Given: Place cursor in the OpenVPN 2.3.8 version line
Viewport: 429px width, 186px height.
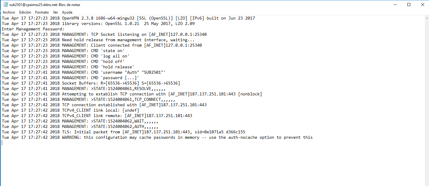Looking at the screenshot, I should pyautogui.click(x=128, y=18).
